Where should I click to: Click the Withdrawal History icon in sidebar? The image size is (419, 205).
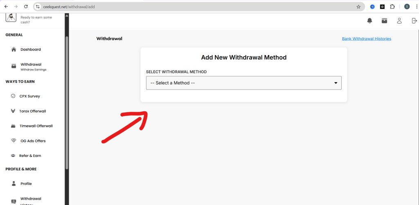(x=14, y=201)
